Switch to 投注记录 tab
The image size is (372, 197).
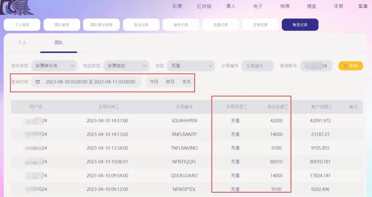tap(141, 25)
